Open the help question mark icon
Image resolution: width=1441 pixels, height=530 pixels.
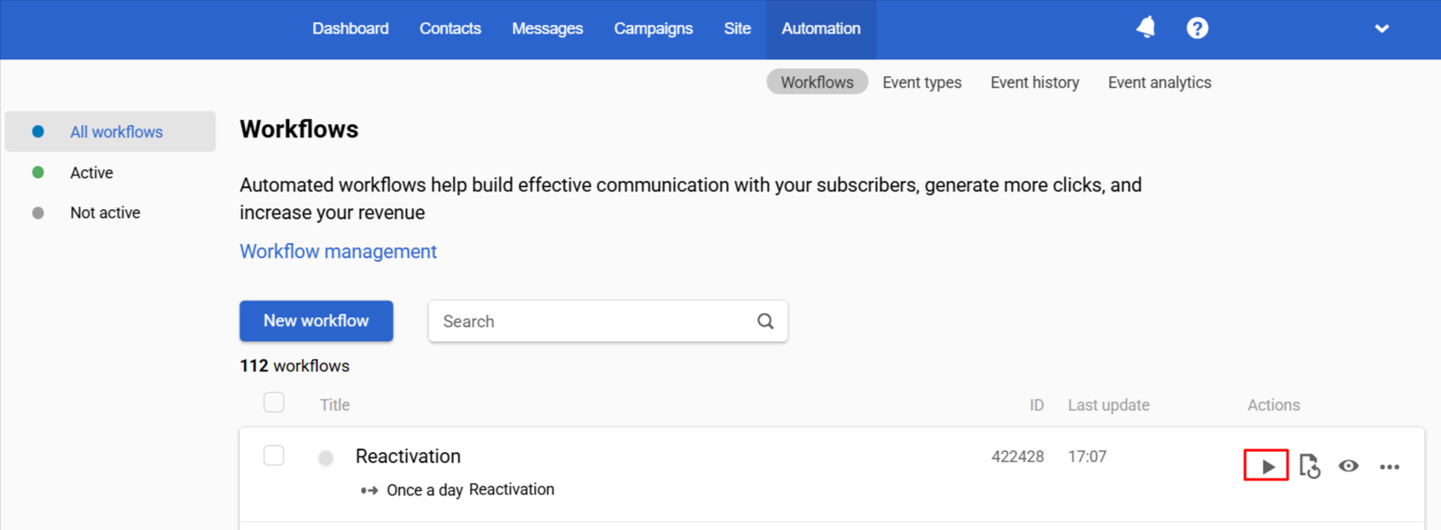(x=1197, y=28)
